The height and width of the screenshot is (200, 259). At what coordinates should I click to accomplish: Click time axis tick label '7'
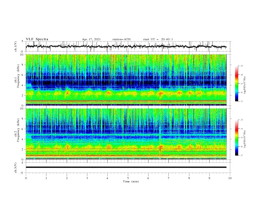pos(169,178)
